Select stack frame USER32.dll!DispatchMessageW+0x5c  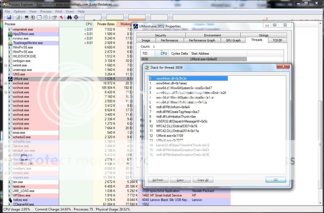click(x=188, y=121)
